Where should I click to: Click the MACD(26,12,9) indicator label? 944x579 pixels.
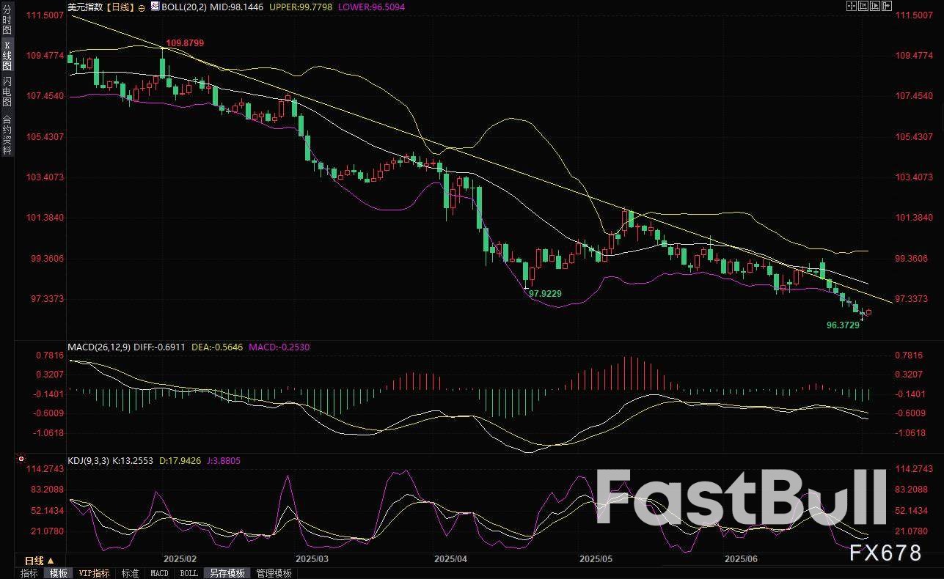click(x=99, y=347)
